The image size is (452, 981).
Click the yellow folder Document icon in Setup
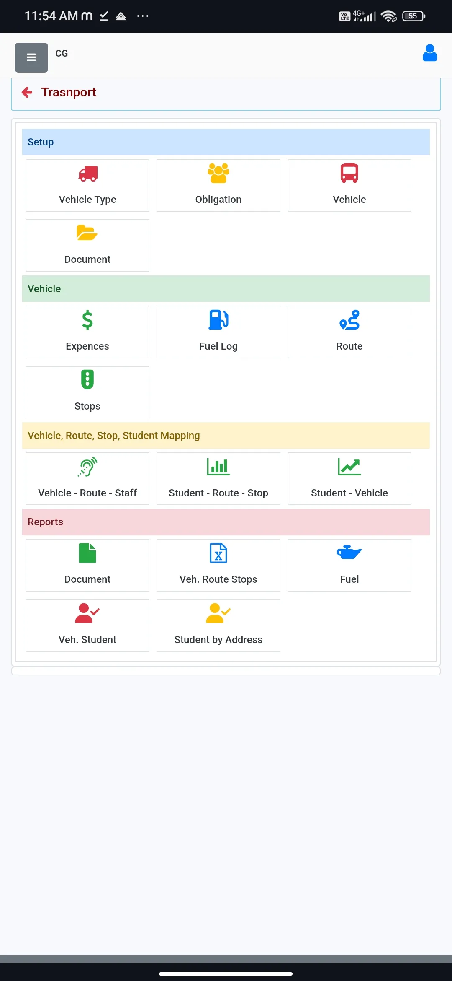coord(87,233)
